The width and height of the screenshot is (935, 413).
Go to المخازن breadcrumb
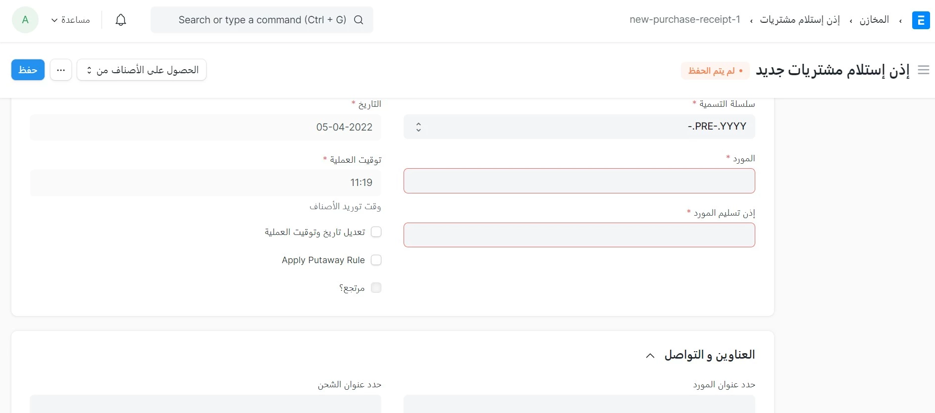(874, 20)
